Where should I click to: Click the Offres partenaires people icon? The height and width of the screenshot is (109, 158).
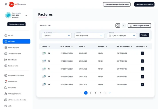tap(6, 94)
